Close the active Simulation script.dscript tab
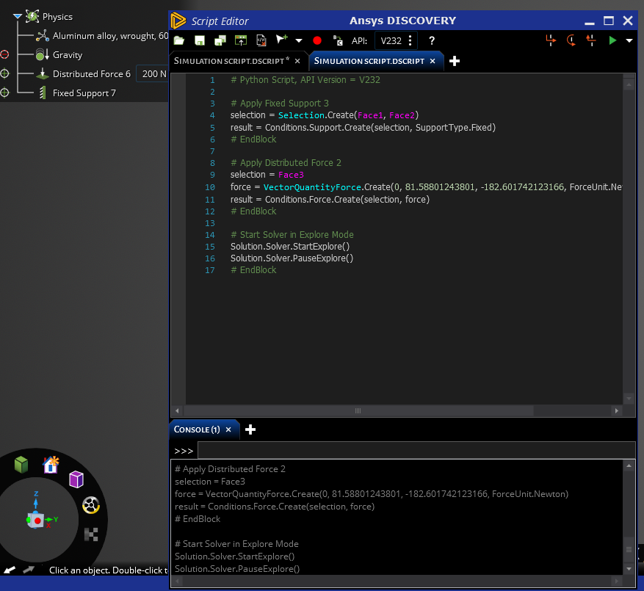 coord(433,61)
